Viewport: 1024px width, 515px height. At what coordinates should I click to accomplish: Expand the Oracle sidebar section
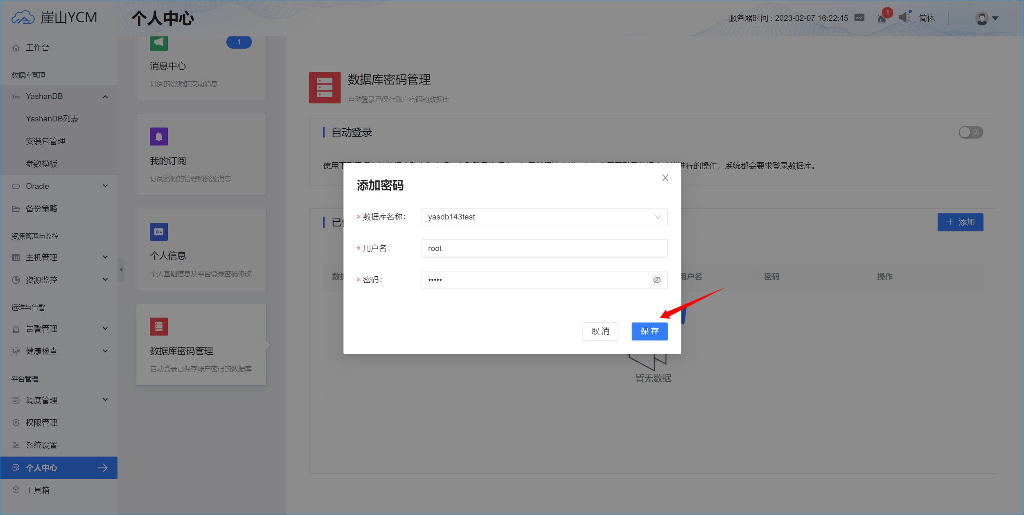(x=106, y=186)
